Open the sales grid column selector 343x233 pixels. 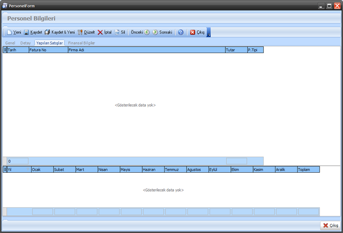tap(5, 50)
